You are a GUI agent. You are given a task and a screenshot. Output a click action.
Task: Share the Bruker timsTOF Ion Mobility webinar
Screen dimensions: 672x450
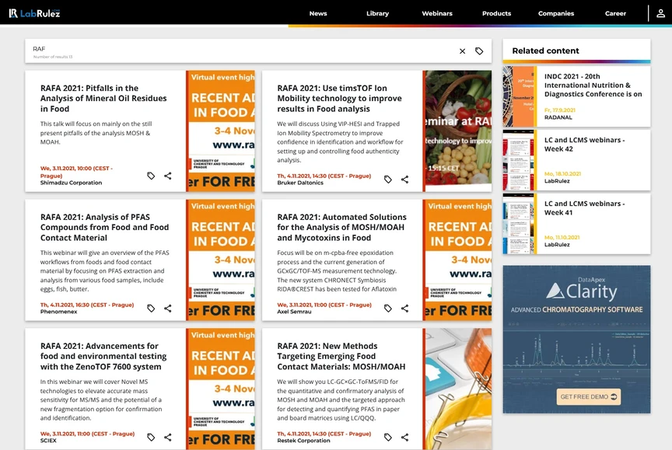pos(405,180)
